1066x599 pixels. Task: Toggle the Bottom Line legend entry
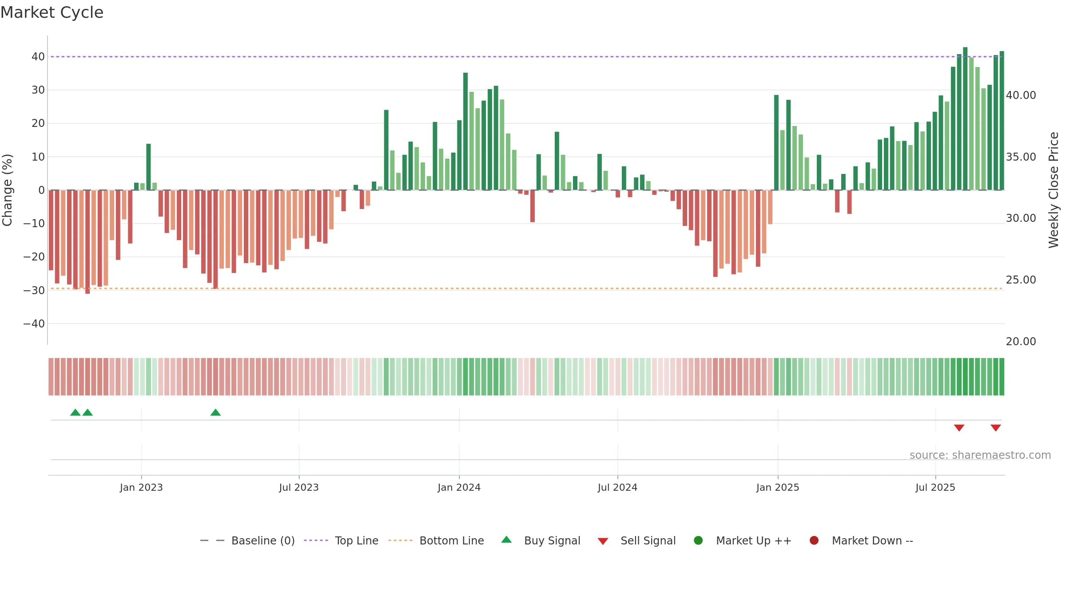point(436,540)
